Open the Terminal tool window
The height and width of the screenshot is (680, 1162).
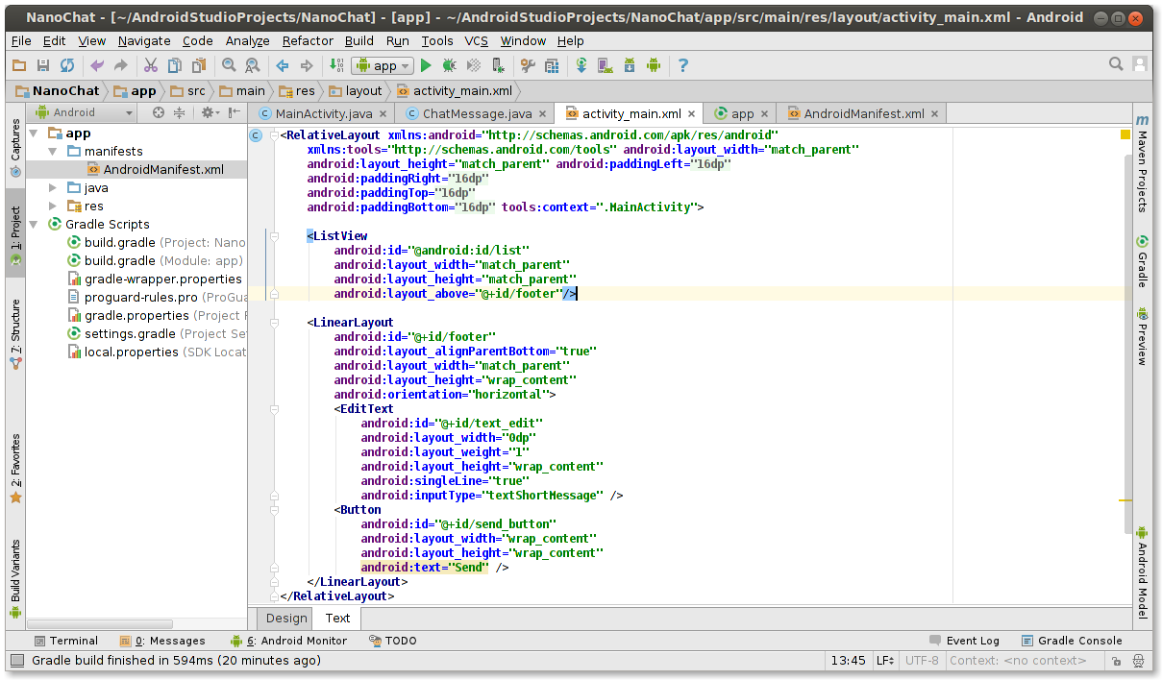[x=65, y=641]
